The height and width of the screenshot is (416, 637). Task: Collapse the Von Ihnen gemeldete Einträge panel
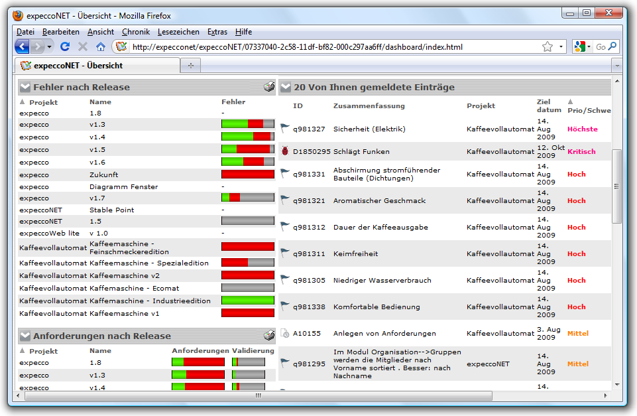pos(285,87)
